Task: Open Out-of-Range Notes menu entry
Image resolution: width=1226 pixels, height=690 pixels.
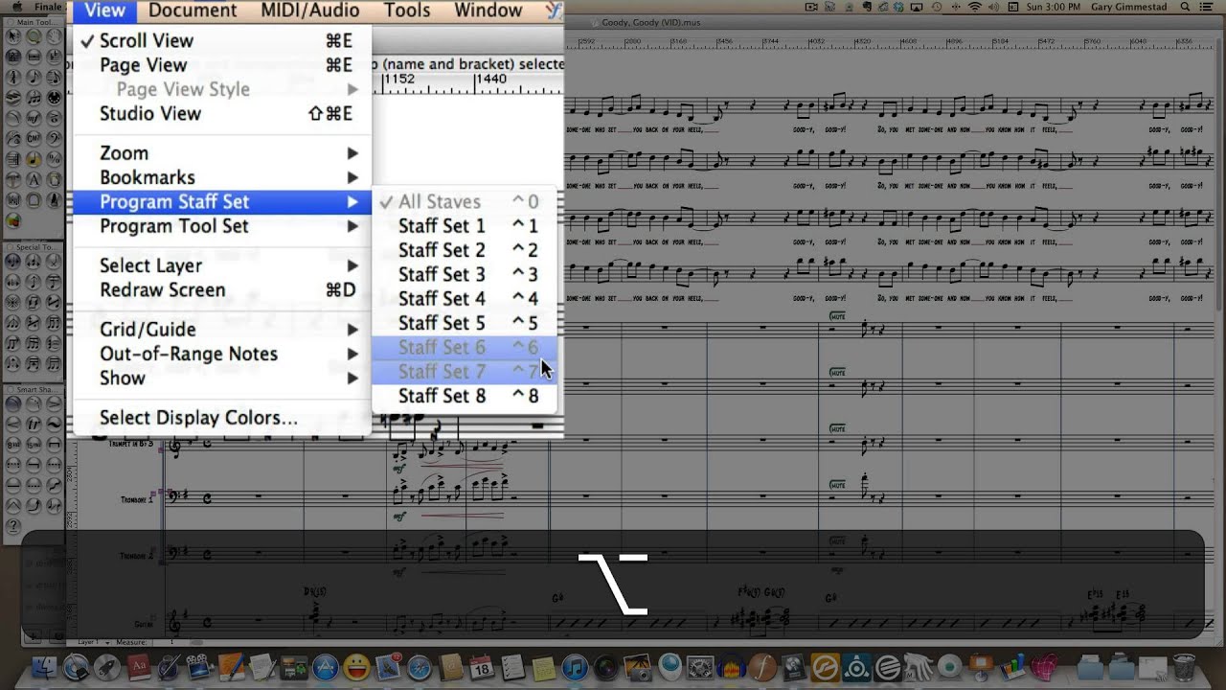Action: [221, 354]
